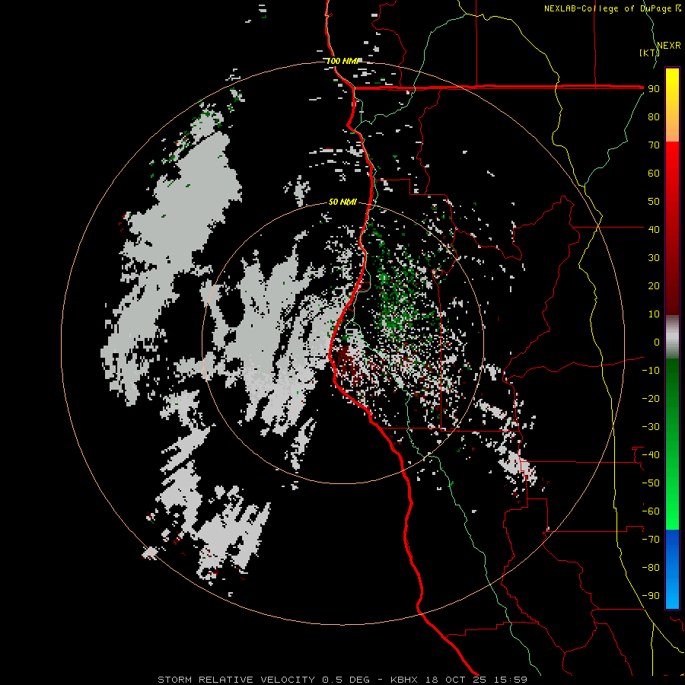685x685 pixels.
Task: Click the 20 value on velocity scale
Action: (x=654, y=285)
